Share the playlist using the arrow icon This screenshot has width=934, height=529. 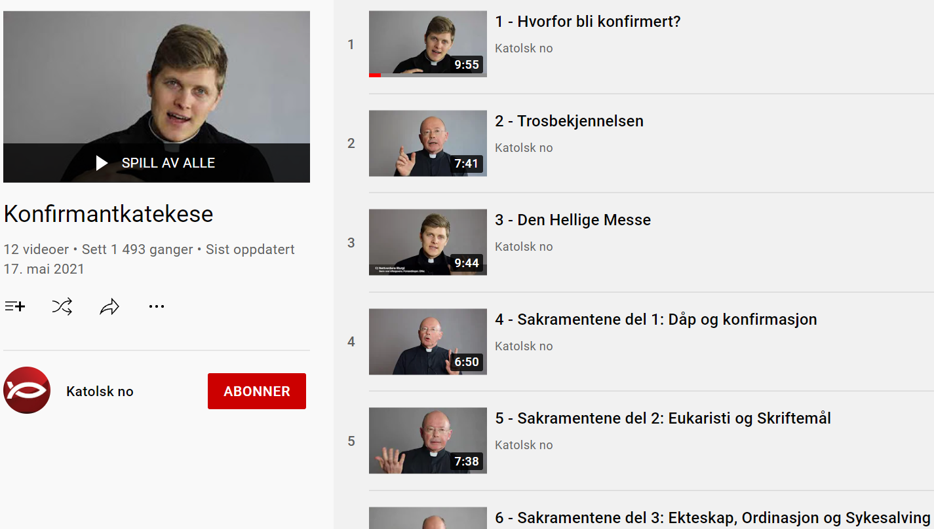pyautogui.click(x=109, y=306)
